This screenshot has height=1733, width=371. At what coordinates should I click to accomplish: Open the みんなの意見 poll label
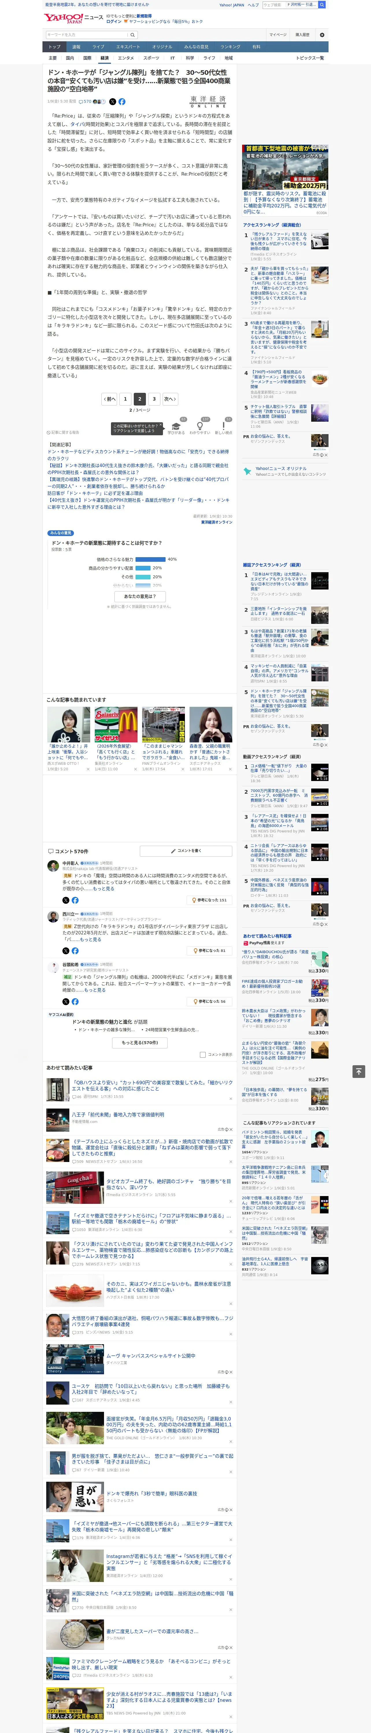pos(61,533)
